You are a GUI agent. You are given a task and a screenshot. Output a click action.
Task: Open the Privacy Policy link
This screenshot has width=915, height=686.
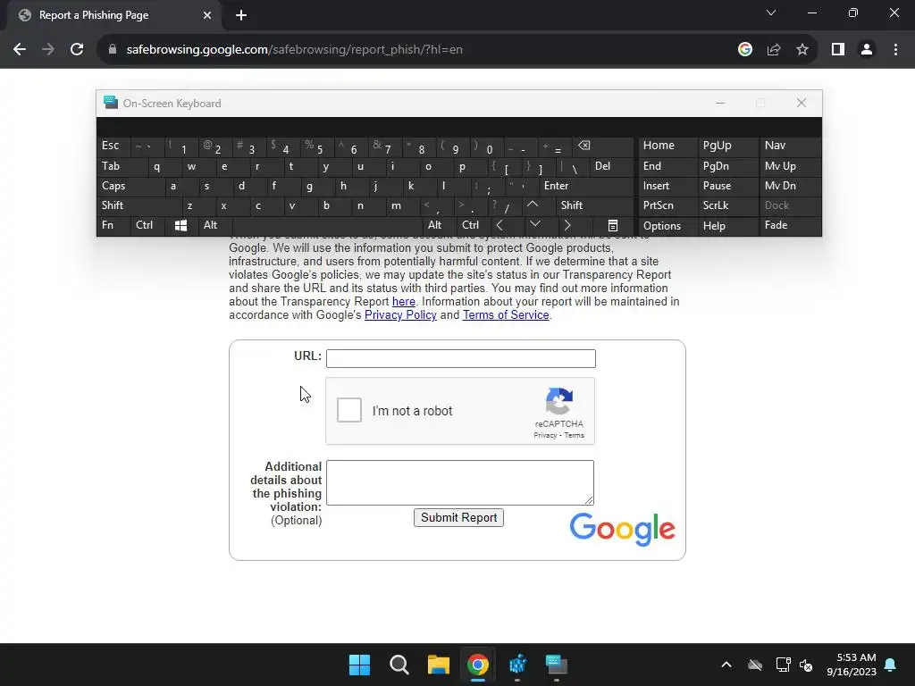coord(400,315)
